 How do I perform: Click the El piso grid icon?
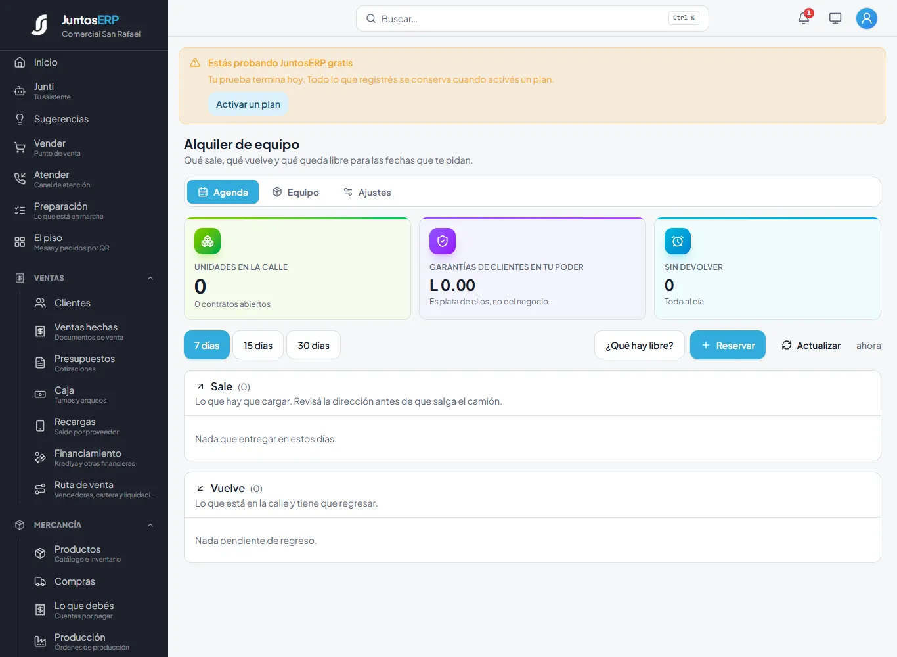[x=20, y=242]
